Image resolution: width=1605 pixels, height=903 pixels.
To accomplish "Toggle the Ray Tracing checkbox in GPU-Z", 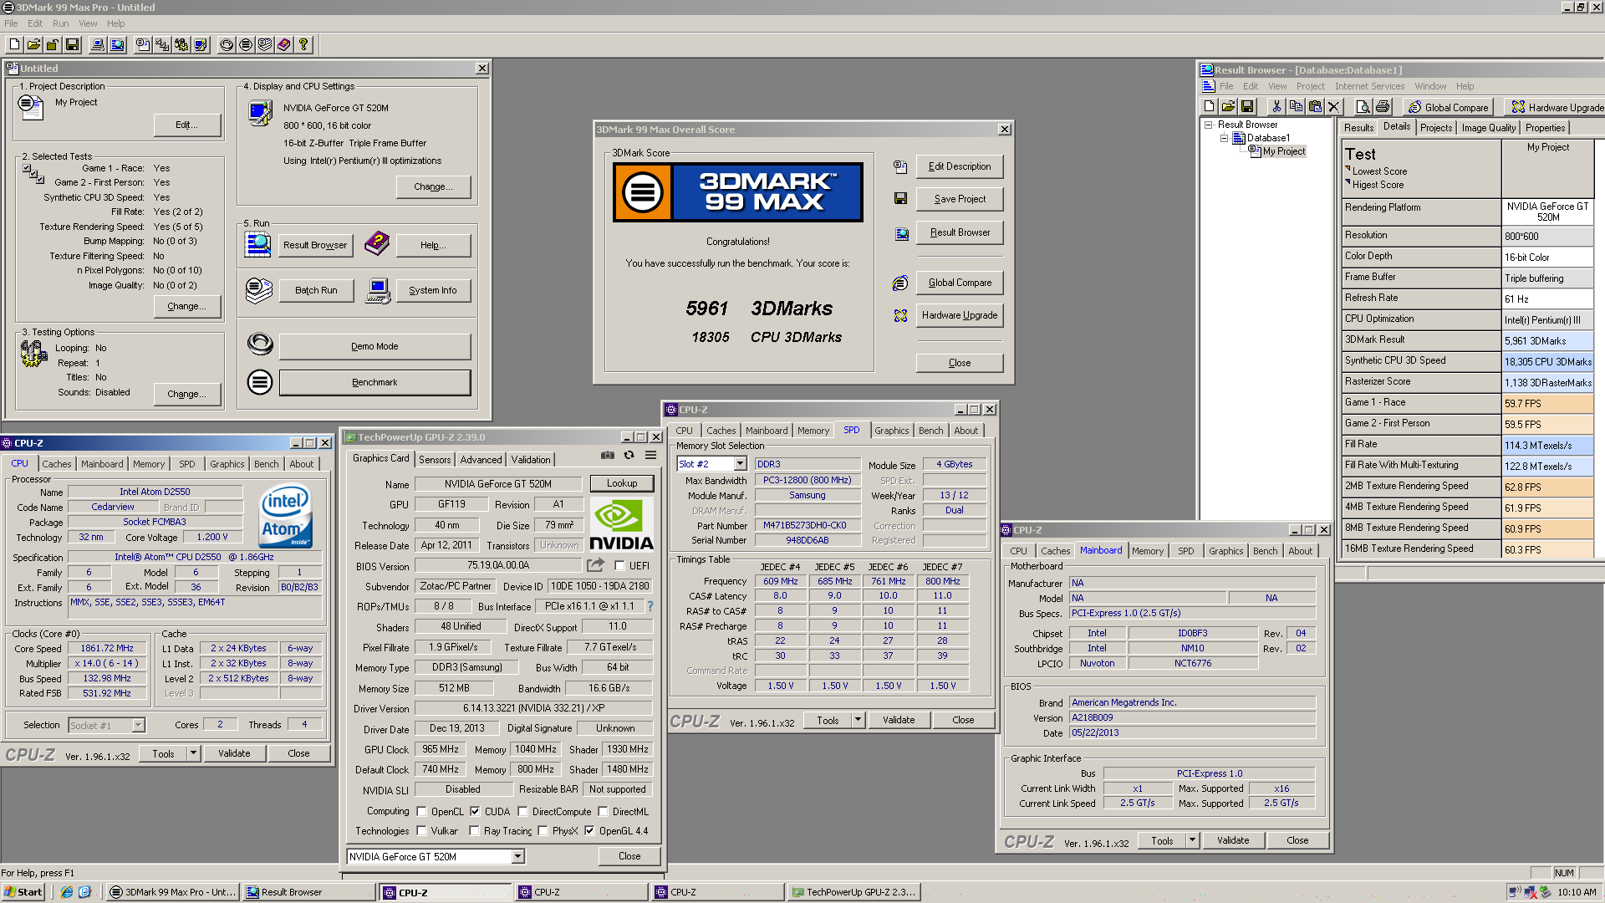I will click(475, 831).
